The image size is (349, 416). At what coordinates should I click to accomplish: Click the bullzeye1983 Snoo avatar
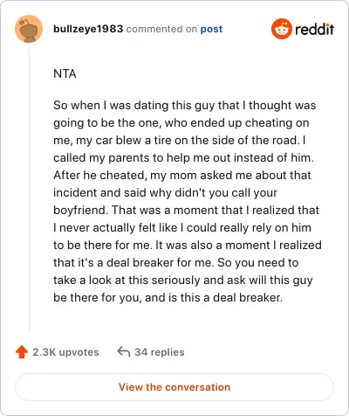tap(29, 29)
